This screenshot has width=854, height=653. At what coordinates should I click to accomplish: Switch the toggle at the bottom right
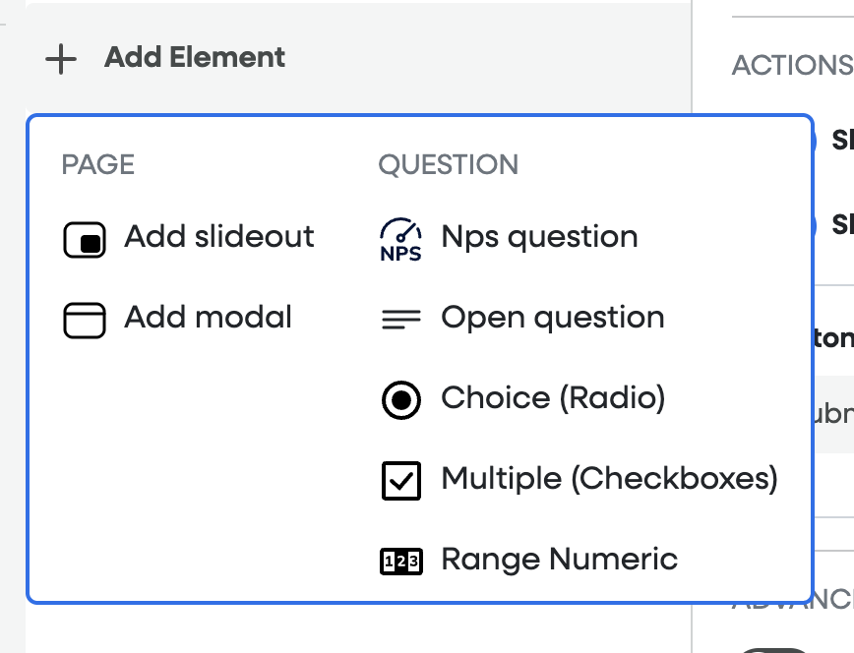[x=777, y=649]
